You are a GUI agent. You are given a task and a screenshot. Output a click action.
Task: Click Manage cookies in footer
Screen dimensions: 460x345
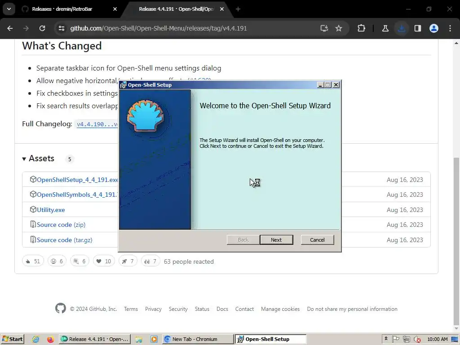tap(280, 309)
